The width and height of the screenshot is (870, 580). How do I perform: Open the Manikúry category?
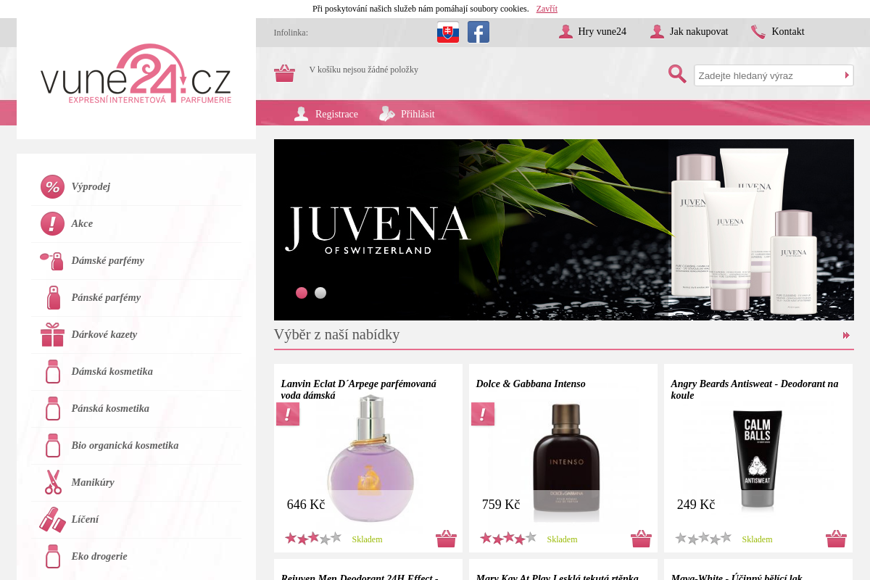tap(93, 482)
